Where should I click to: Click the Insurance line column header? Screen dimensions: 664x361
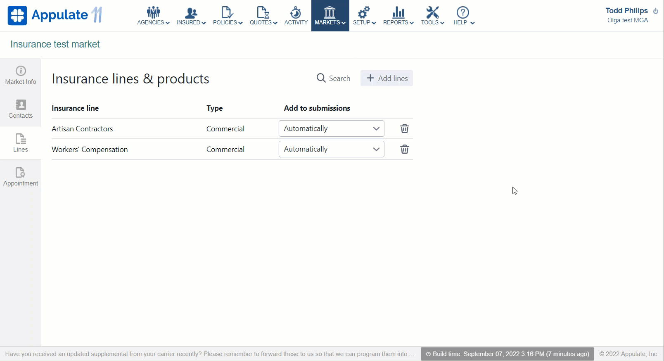tap(75, 108)
